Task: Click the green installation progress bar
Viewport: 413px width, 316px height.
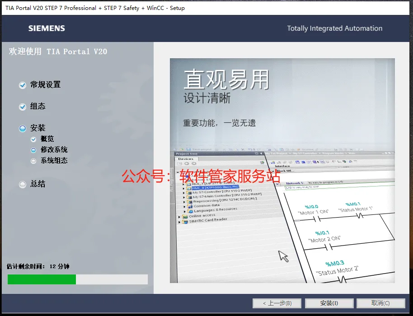Action: pos(78,279)
